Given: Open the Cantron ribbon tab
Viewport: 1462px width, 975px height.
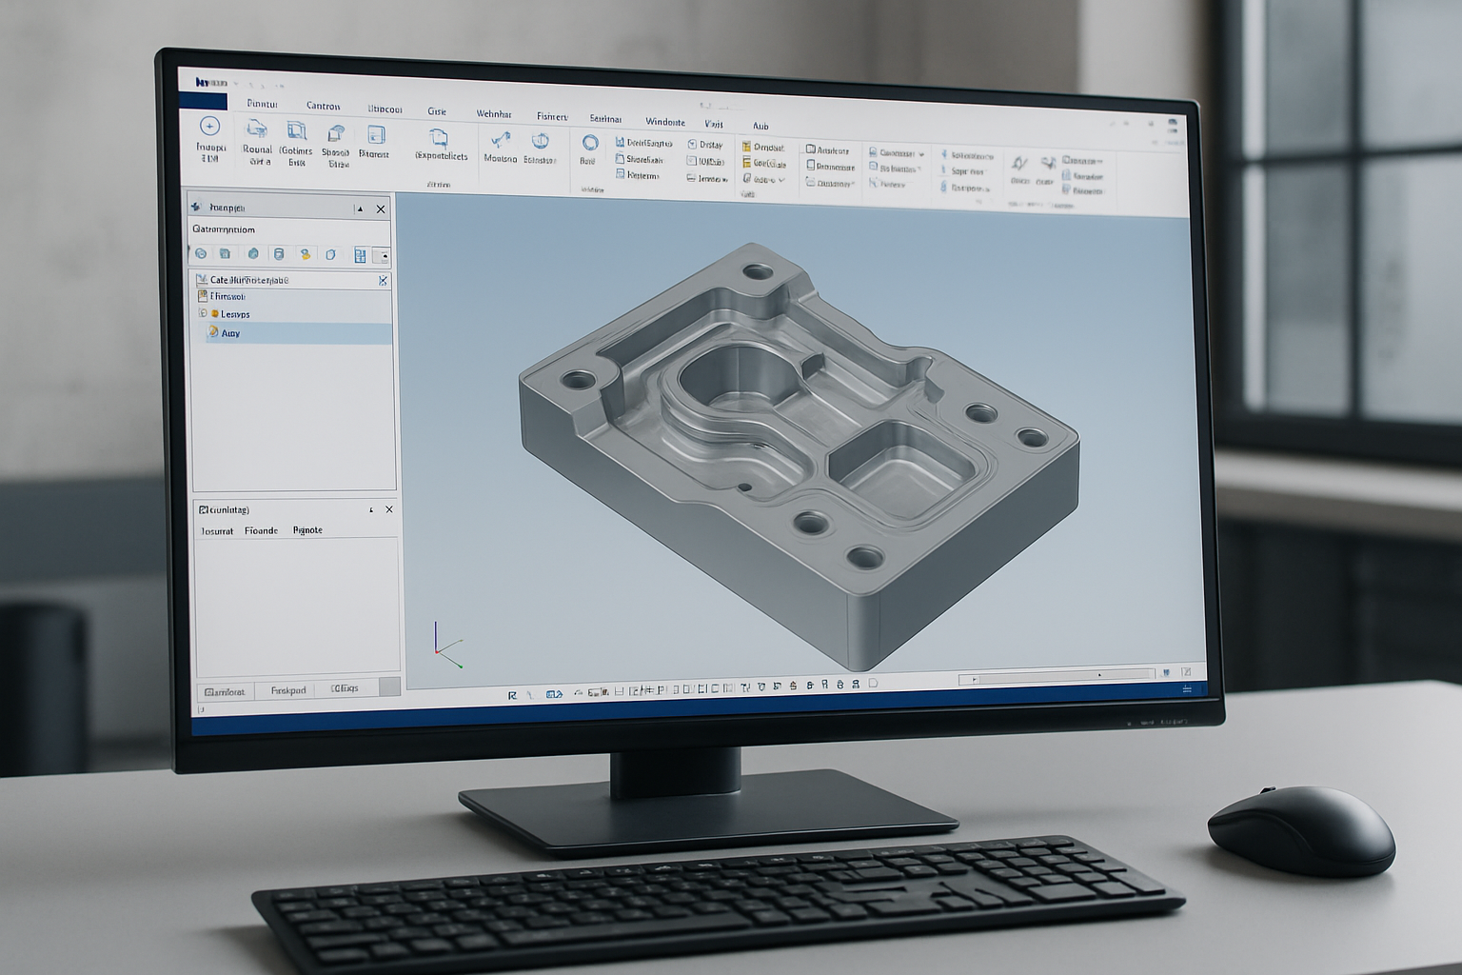Looking at the screenshot, I should 324,106.
